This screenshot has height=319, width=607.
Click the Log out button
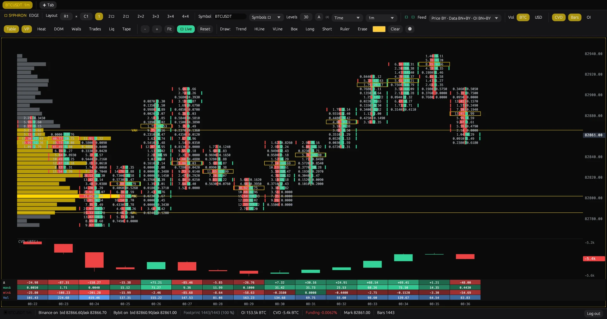[x=593, y=314]
